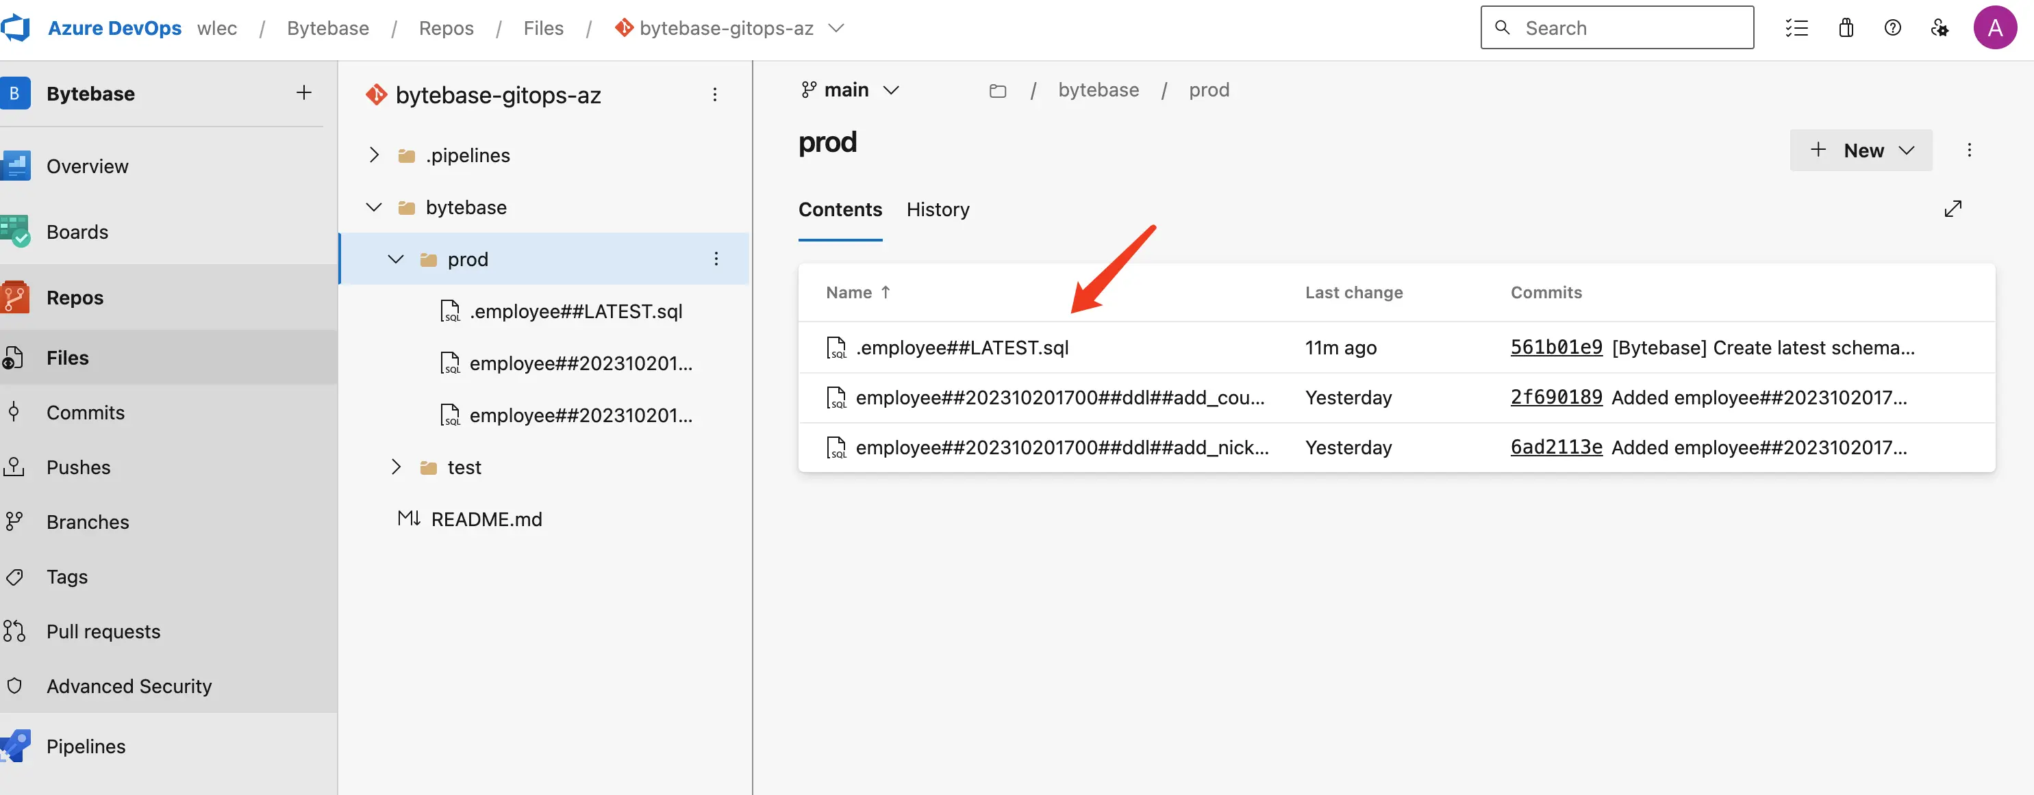Expand the .pipelines folder
Viewport: 2034px width, 795px height.
374,155
